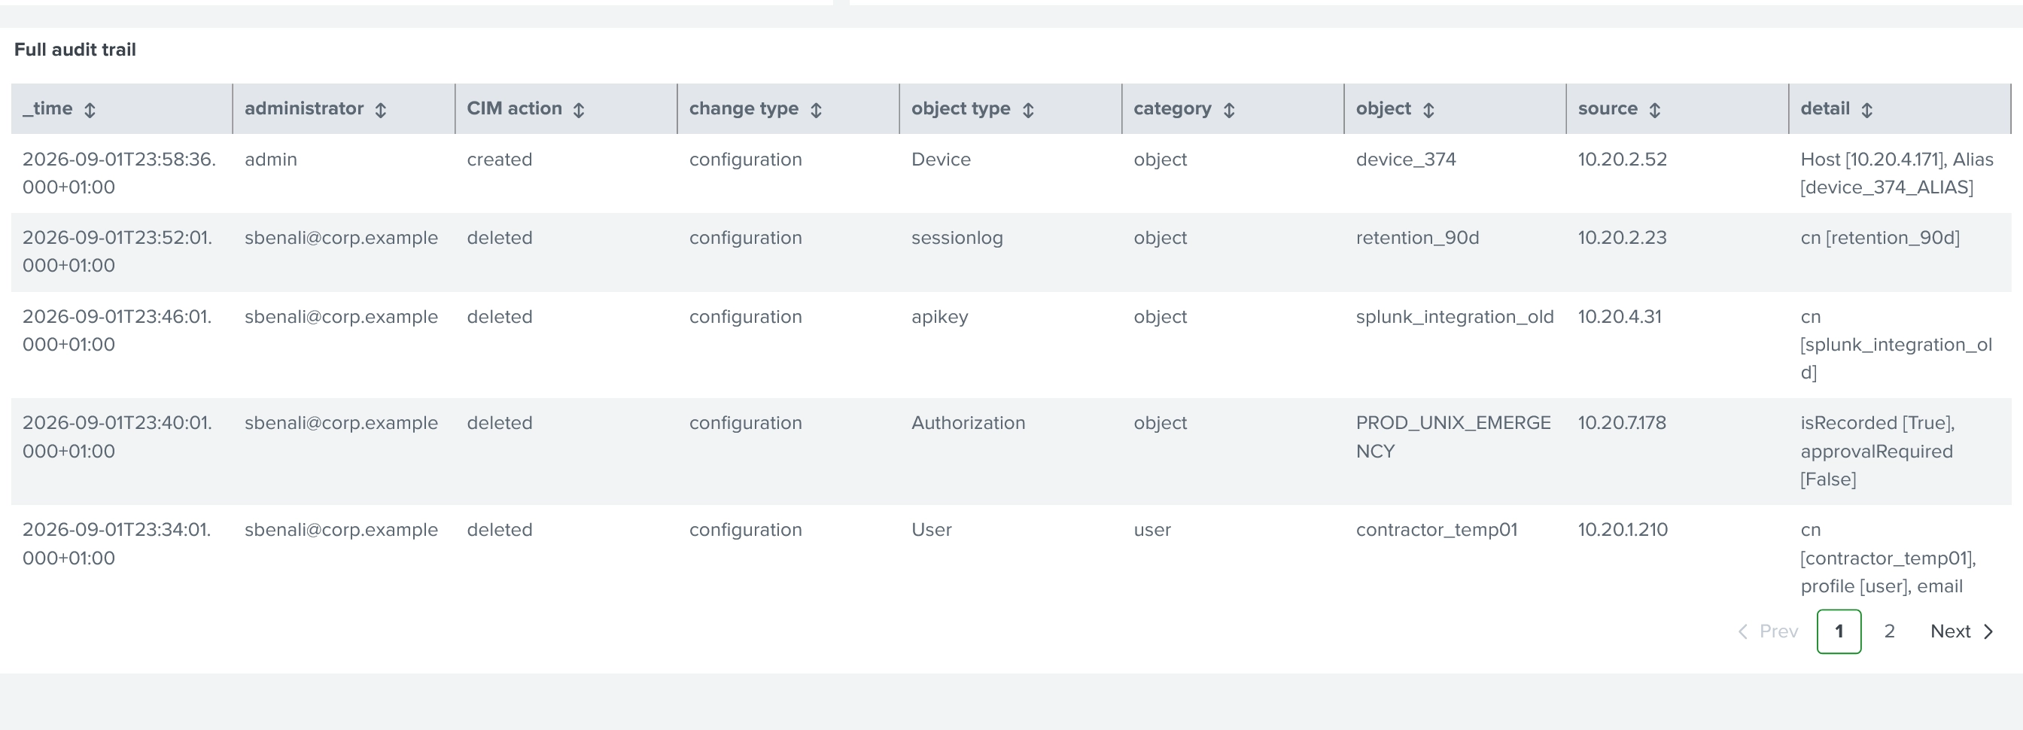The height and width of the screenshot is (730, 2023).
Task: Sort by the _time column arrow icon
Action: [90, 110]
